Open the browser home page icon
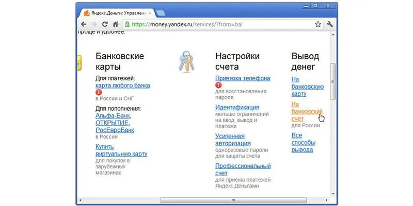 point(115,24)
